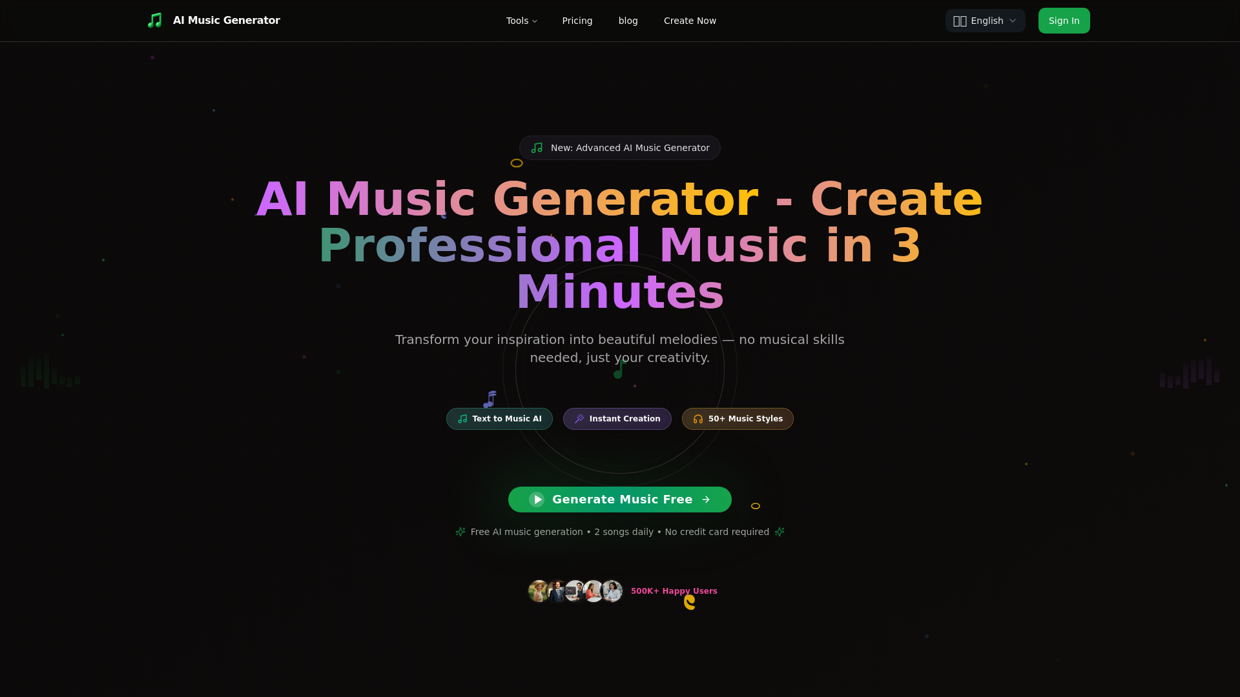Click the play icon on Generate button
Viewport: 1240px width, 697px height.
tap(537, 500)
